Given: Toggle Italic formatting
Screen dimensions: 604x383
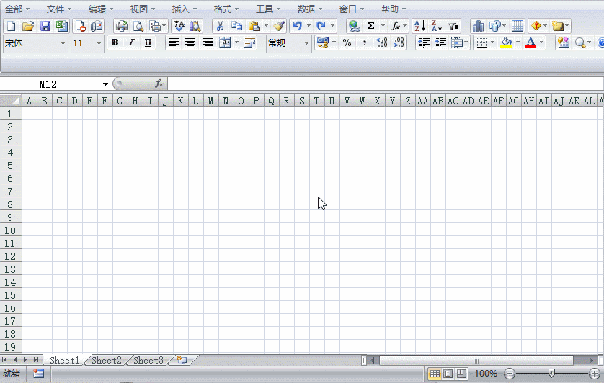Looking at the screenshot, I should [x=131, y=42].
